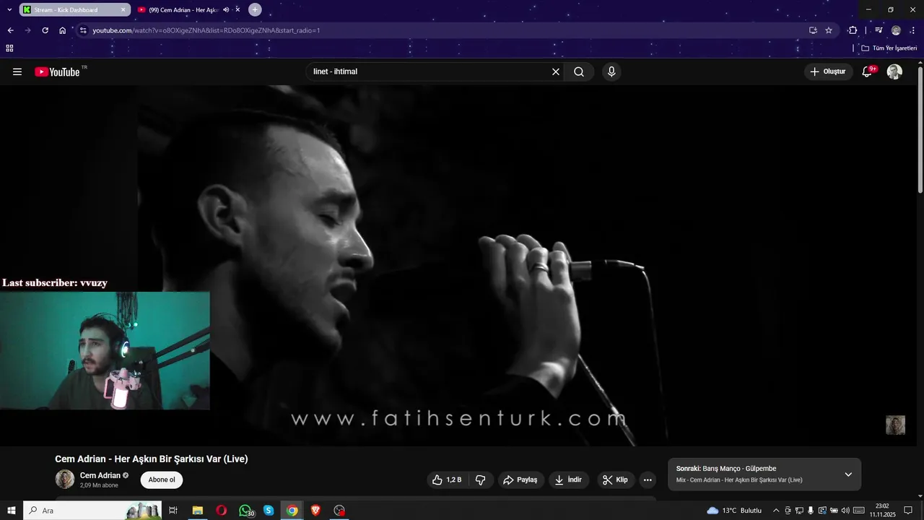Close the Kick Dashboard tab
Screen dimensions: 924x520
pyautogui.click(x=123, y=9)
